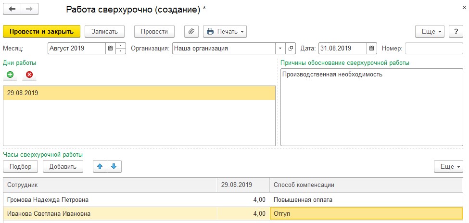Open the 'Еще' menu above hours table
Image resolution: width=469 pixels, height=223 pixels.
pyautogui.click(x=448, y=167)
